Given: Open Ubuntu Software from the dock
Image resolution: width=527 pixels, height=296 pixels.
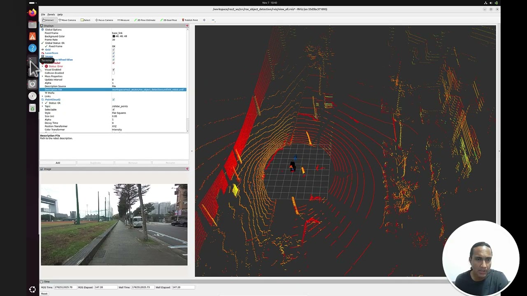Looking at the screenshot, I should point(32,37).
